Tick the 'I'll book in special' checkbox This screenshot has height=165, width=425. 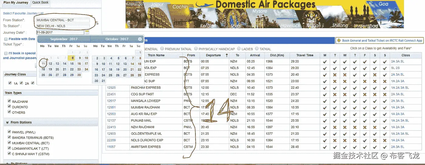click(x=6, y=53)
